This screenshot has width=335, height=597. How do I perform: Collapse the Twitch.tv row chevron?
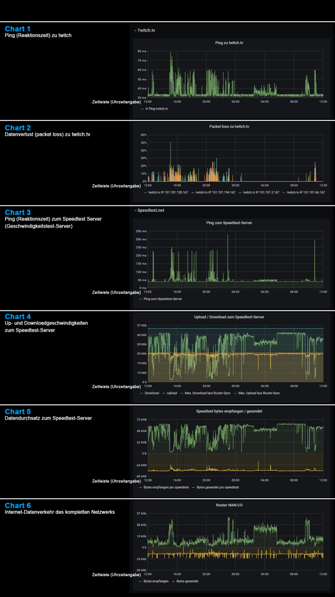pos(135,30)
